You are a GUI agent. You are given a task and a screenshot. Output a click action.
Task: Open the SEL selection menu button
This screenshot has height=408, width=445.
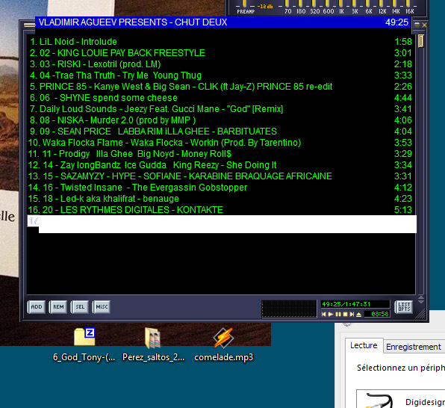point(80,307)
